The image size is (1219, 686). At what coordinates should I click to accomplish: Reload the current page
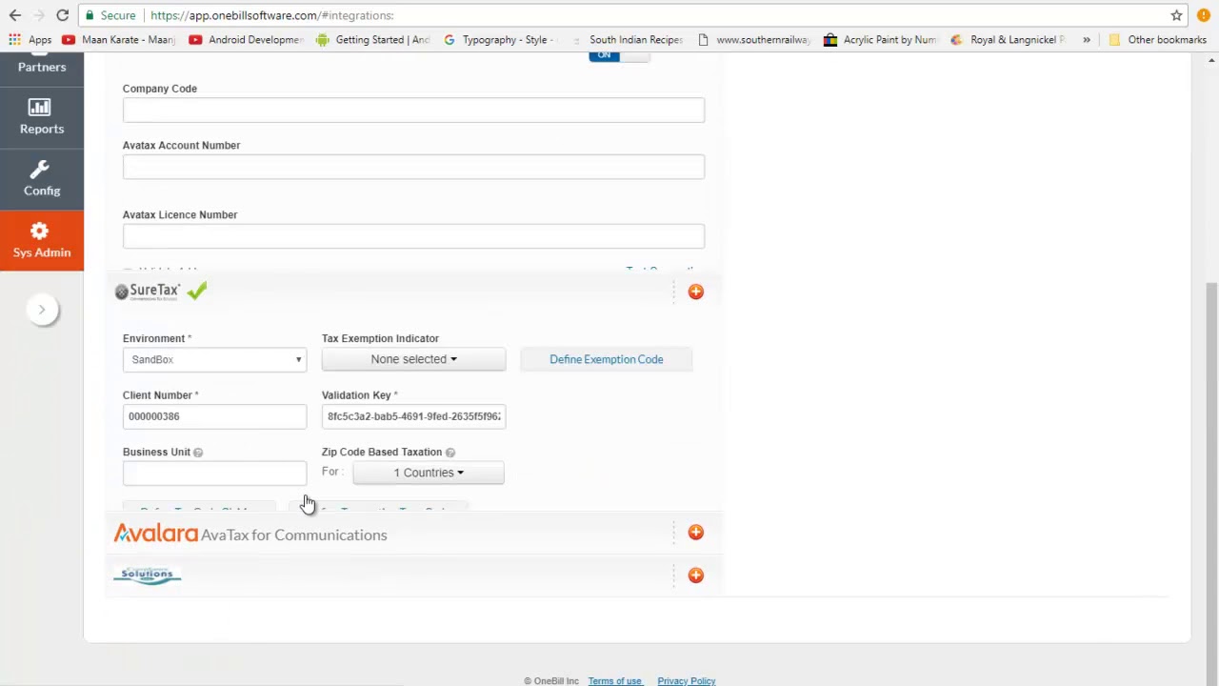pyautogui.click(x=62, y=15)
